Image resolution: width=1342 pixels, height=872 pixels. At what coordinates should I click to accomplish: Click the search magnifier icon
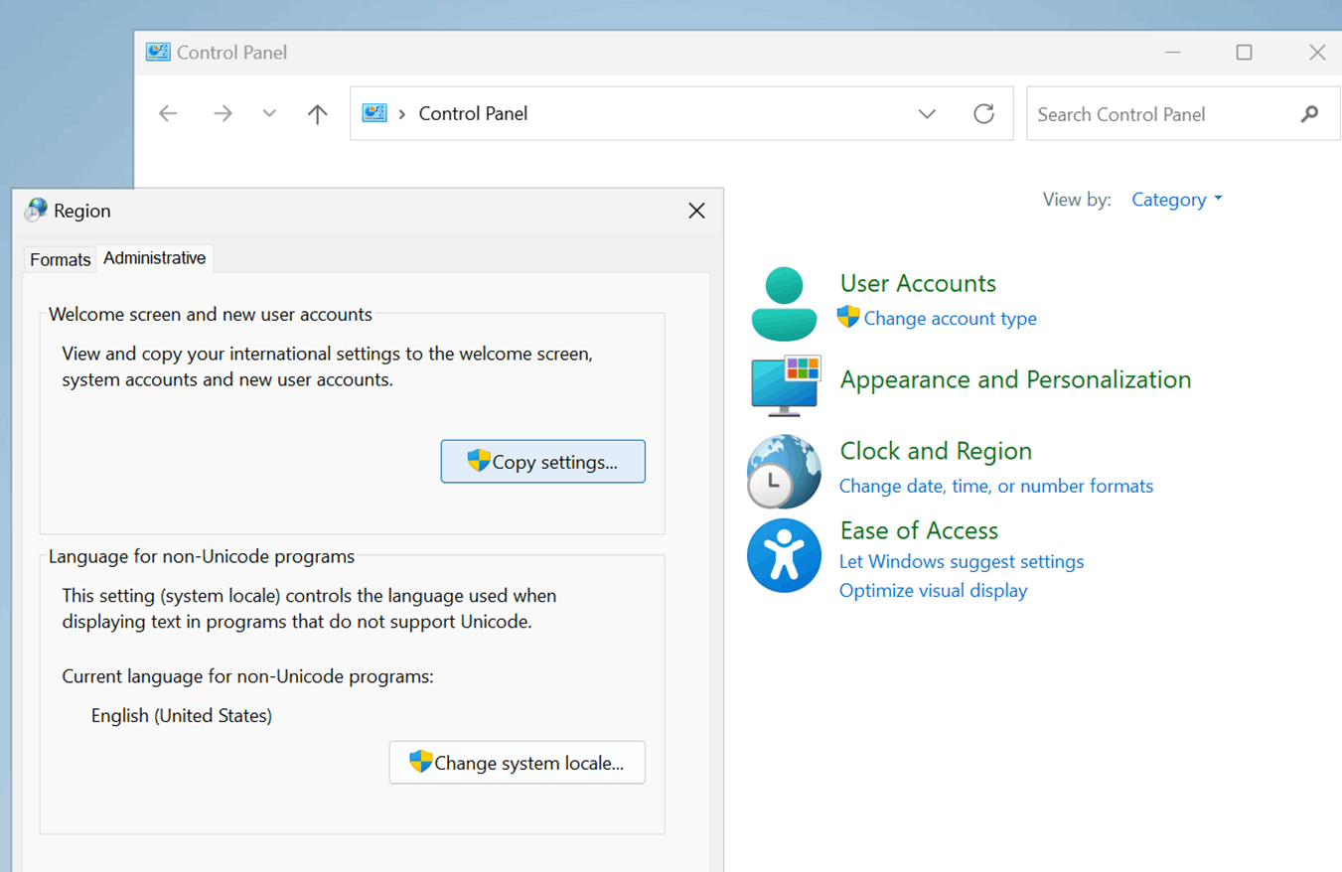tap(1309, 114)
